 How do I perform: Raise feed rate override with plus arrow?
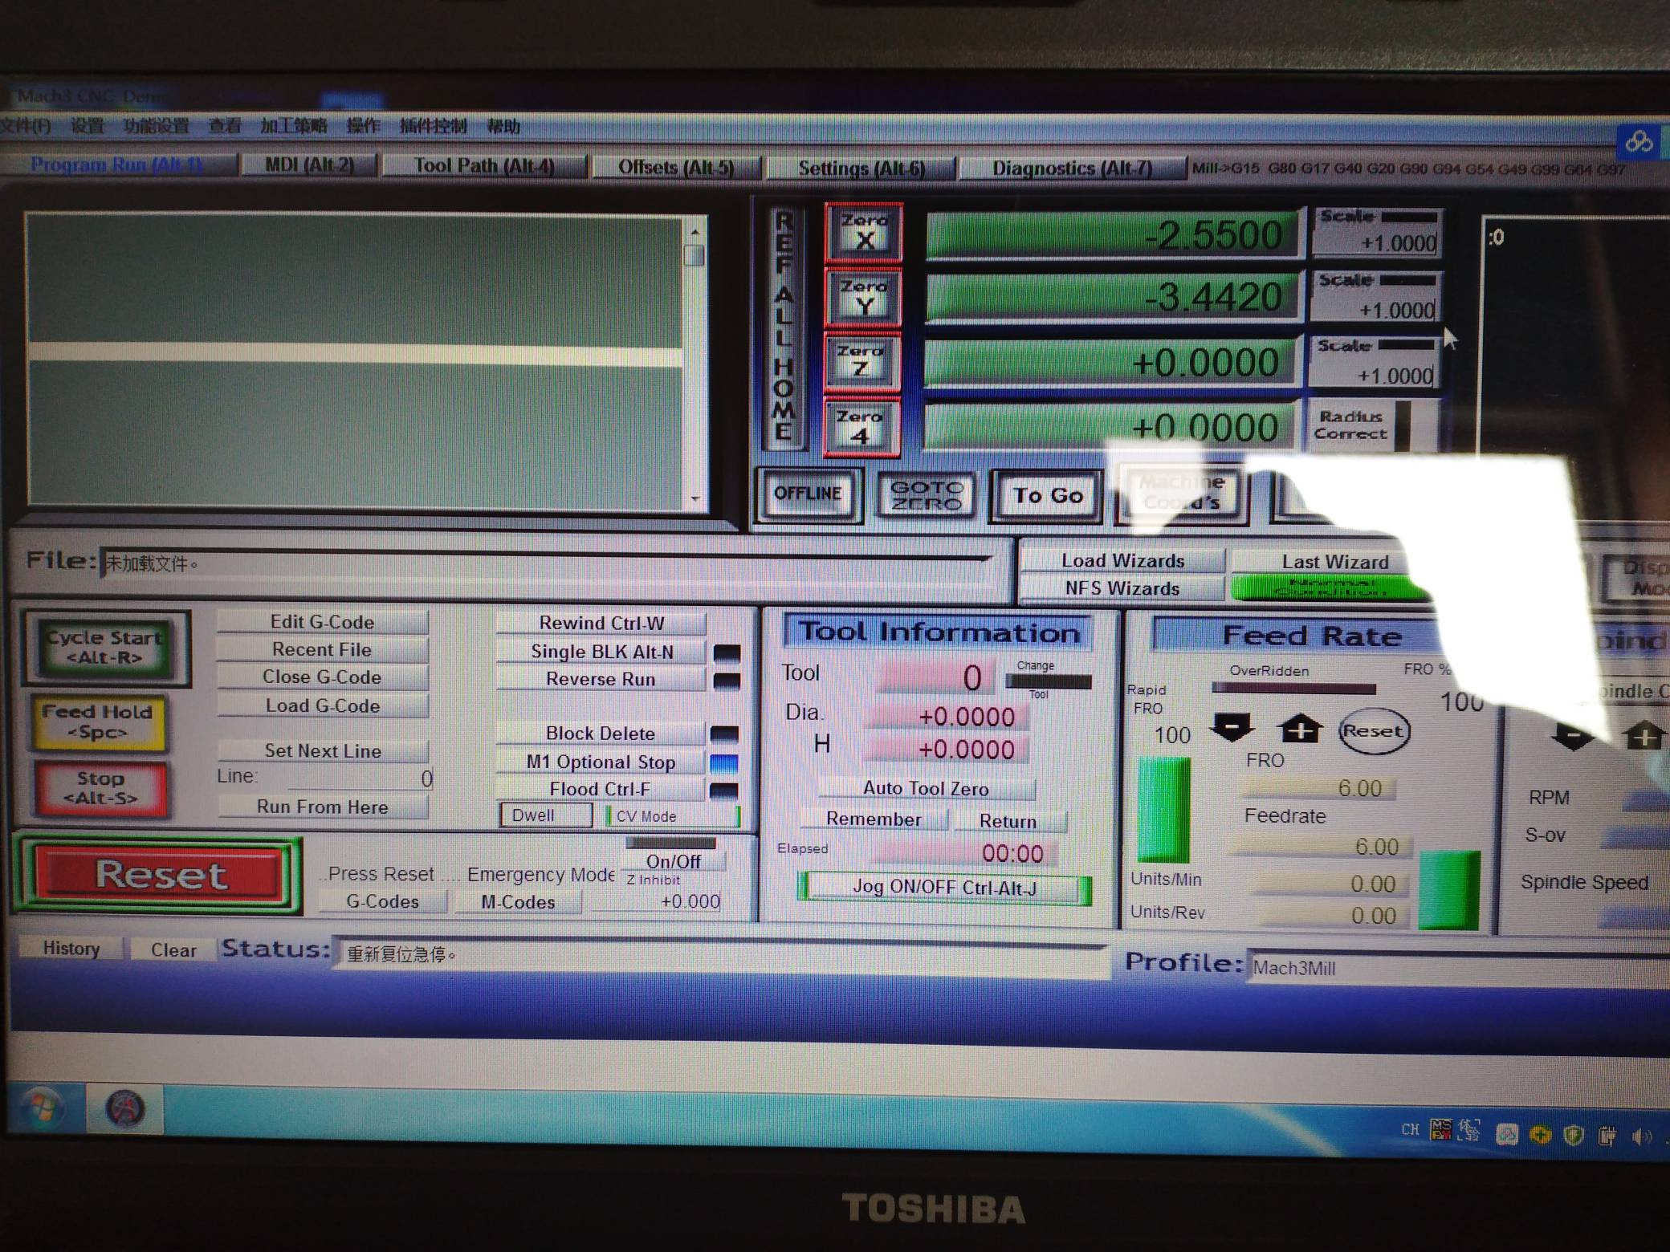pyautogui.click(x=1301, y=729)
